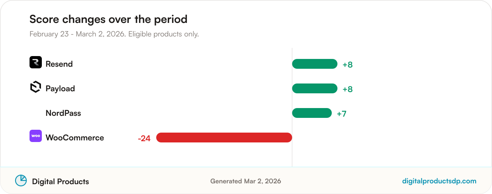The width and height of the screenshot is (492, 194).
Task: Click the green Payload +8 bar
Action: coord(315,88)
